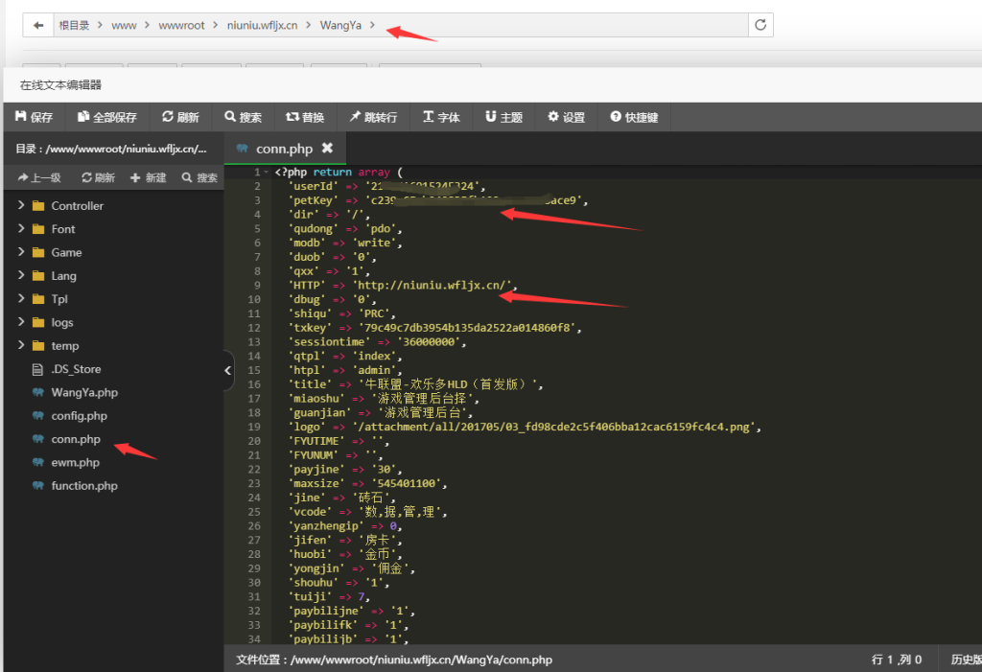Open ewm.php in the file tree
This screenshot has width=982, height=672.
pyautogui.click(x=75, y=462)
